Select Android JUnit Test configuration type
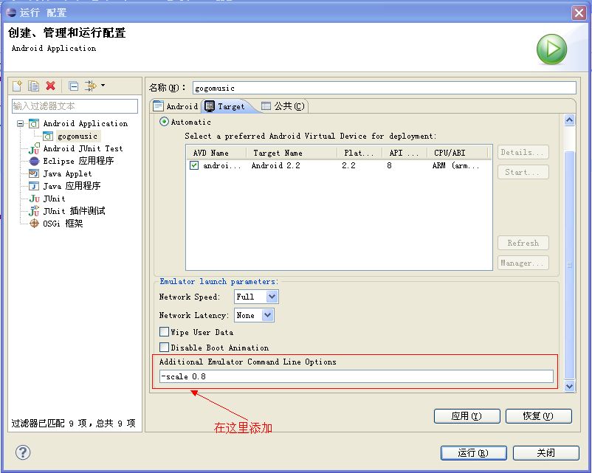Image resolution: width=592 pixels, height=473 pixels. click(x=83, y=148)
